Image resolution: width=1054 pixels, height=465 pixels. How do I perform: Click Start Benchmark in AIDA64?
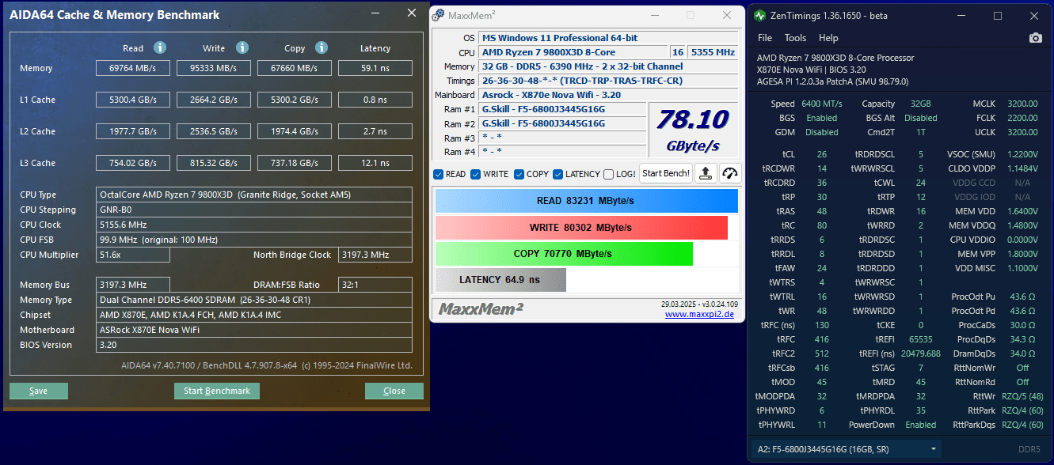coord(217,391)
